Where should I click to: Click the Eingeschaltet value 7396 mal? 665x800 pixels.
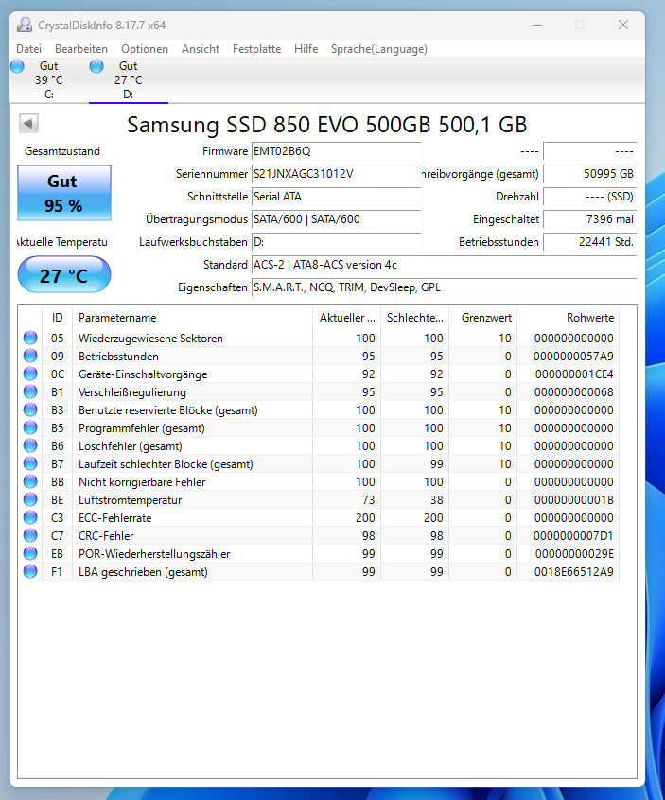tap(590, 219)
